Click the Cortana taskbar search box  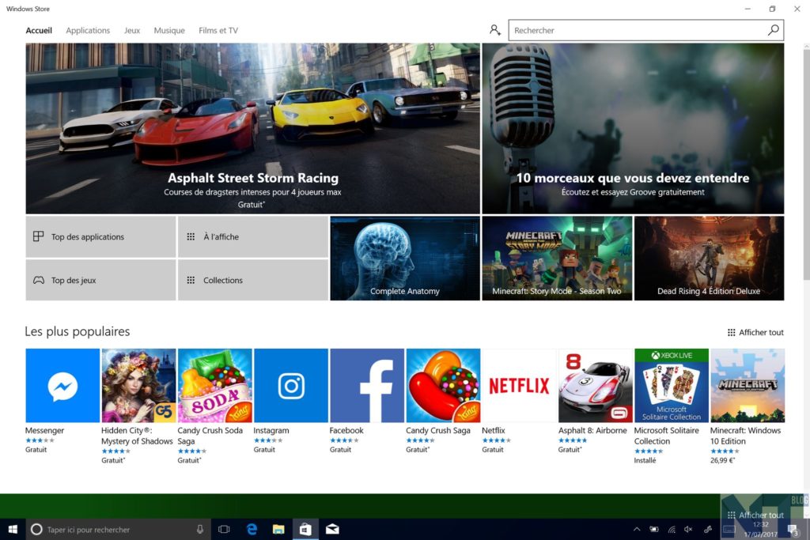pos(119,529)
